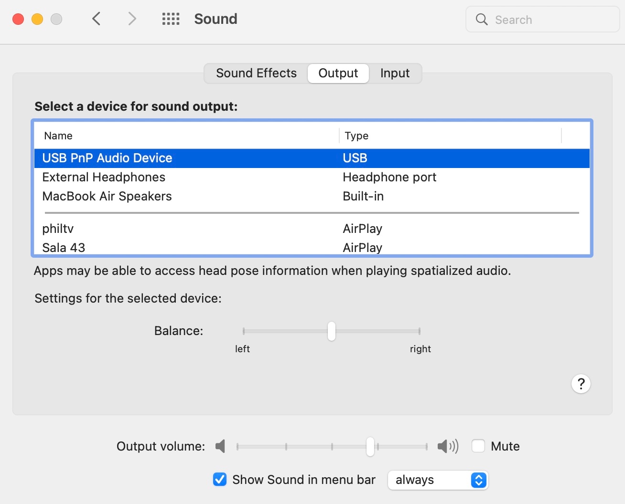Viewport: 625px width, 504px height.
Task: Click the Balance slider knob
Action: click(x=332, y=331)
